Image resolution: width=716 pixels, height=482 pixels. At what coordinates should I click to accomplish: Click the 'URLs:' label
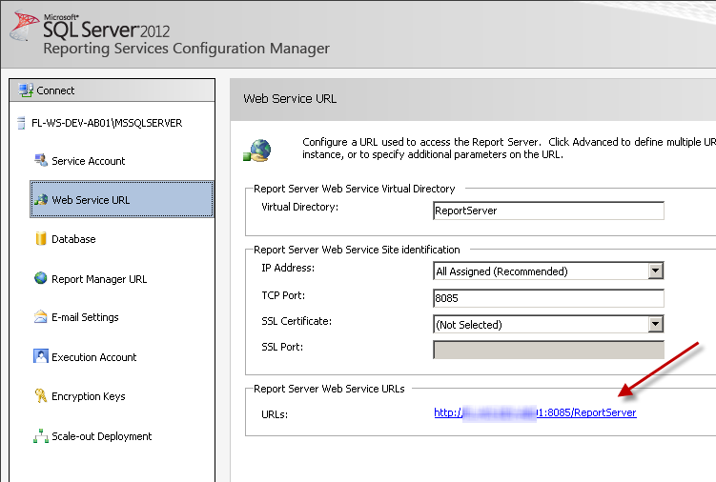pos(275,414)
